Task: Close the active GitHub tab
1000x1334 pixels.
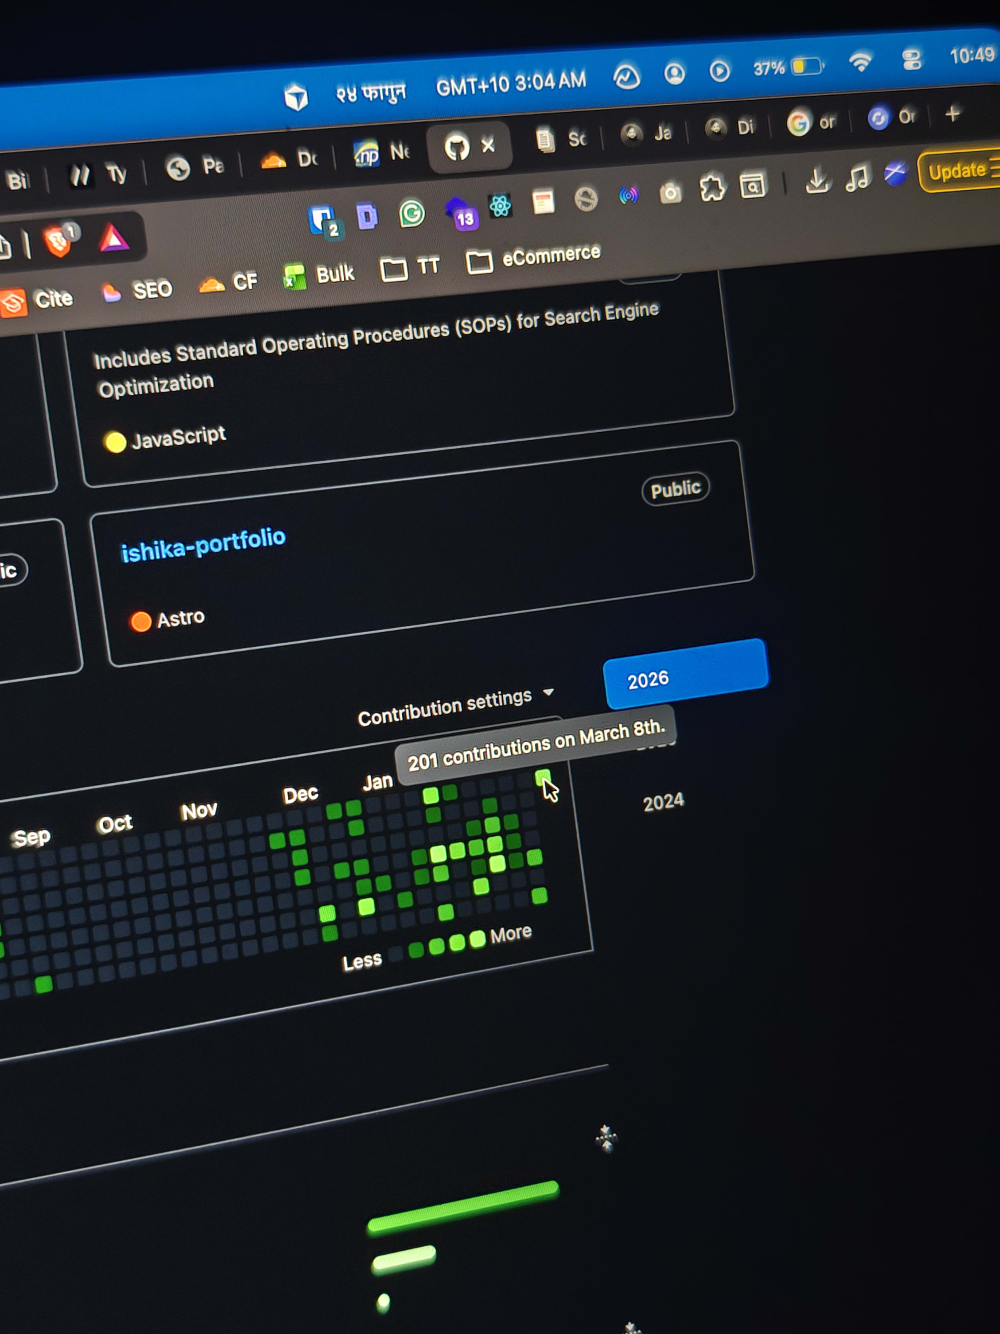Action: pyautogui.click(x=488, y=145)
